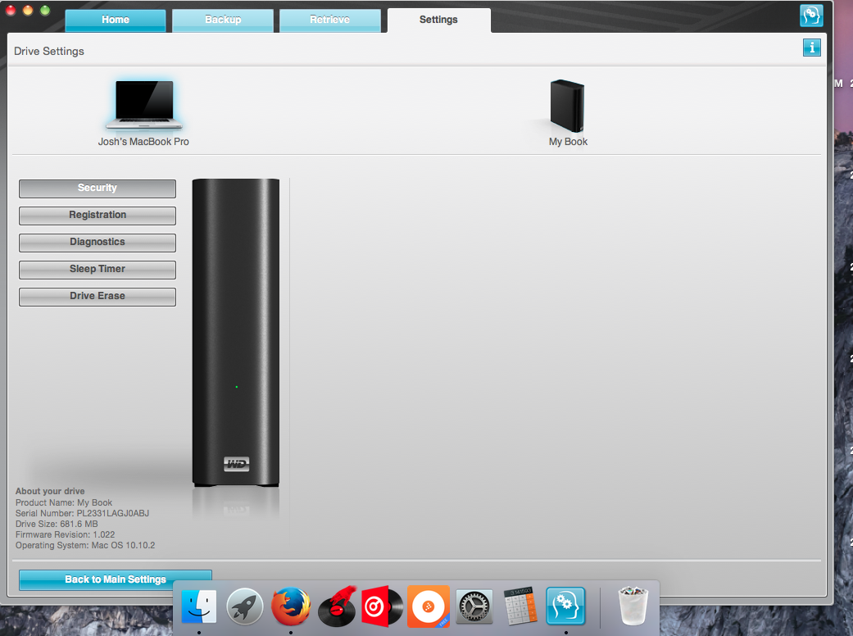
Task: Open the Registration button
Action: pos(98,216)
